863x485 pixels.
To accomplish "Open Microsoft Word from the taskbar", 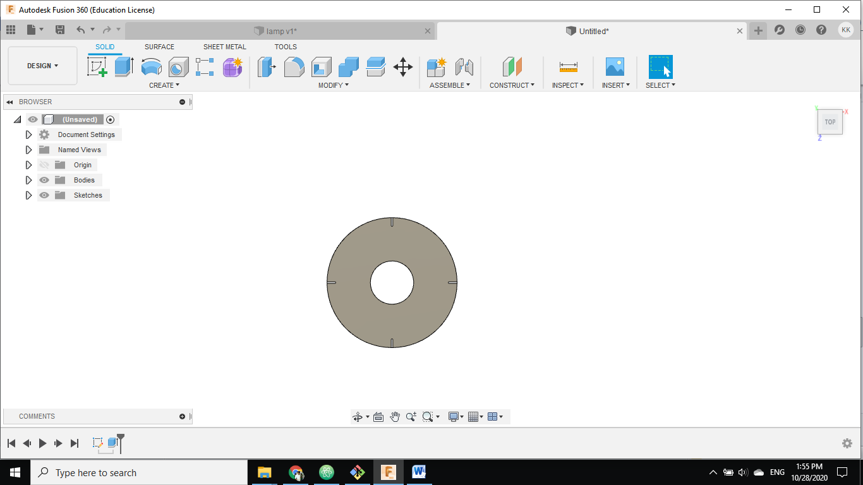I will (419, 472).
